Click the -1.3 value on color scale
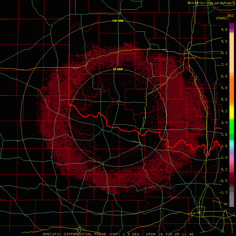Screen dimensions: 236x236 point(223,192)
